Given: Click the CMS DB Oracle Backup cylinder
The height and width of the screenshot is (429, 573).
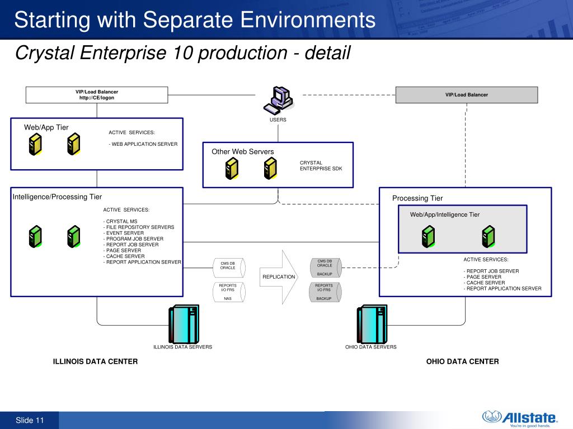Looking at the screenshot, I should point(326,268).
